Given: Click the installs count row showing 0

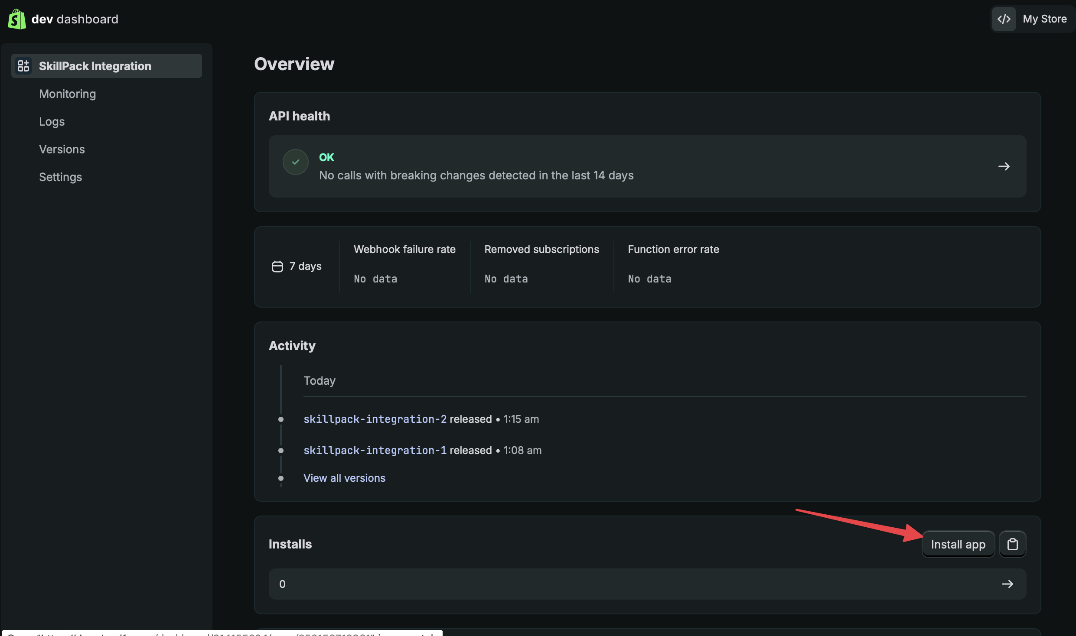Looking at the screenshot, I should coord(647,584).
